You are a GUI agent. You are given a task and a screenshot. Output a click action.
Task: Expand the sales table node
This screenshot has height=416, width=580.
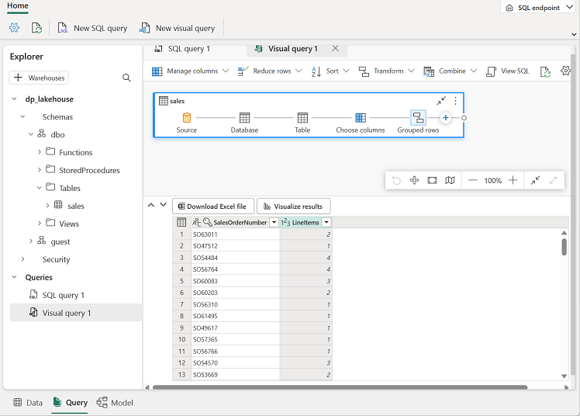click(x=47, y=206)
